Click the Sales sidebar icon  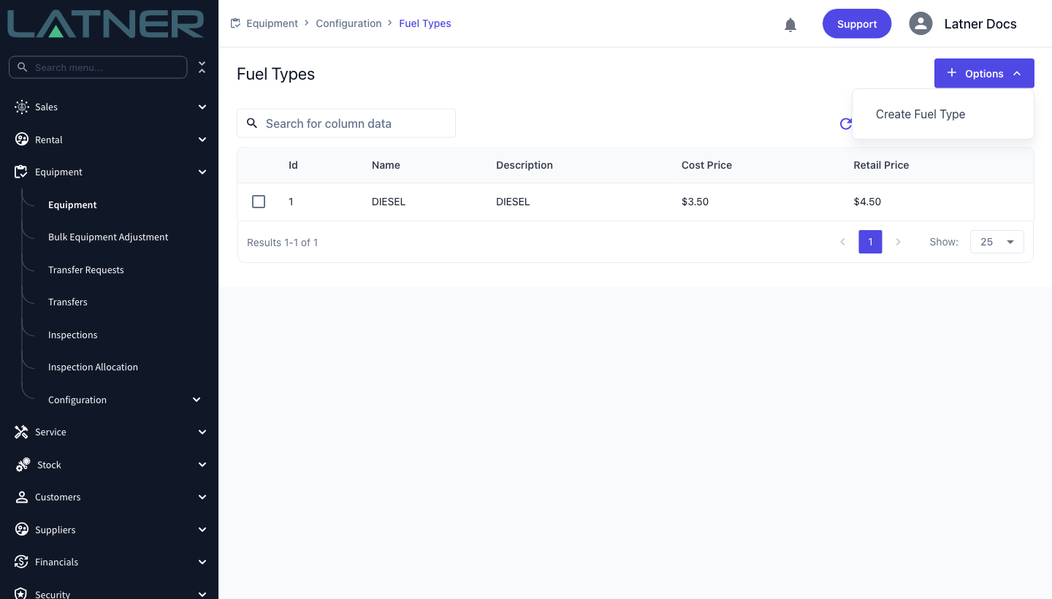(x=22, y=107)
